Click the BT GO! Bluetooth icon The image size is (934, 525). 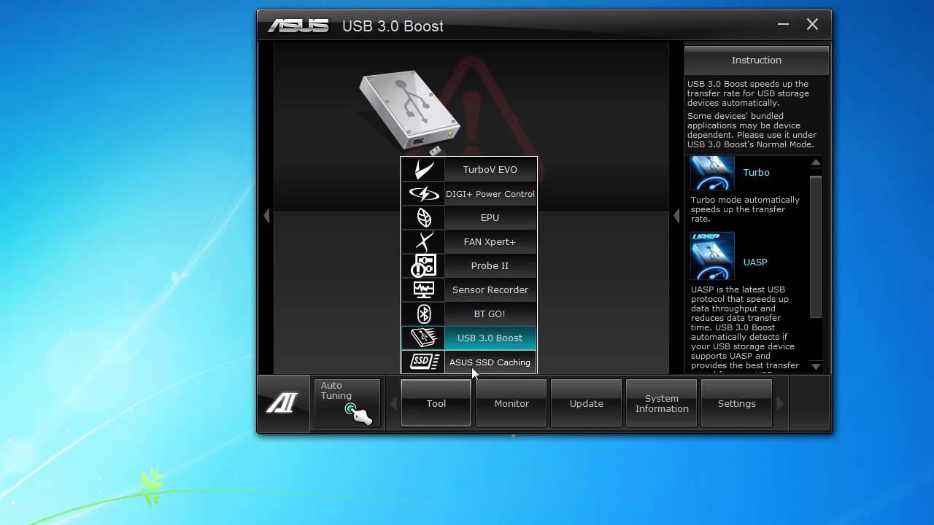coord(423,314)
